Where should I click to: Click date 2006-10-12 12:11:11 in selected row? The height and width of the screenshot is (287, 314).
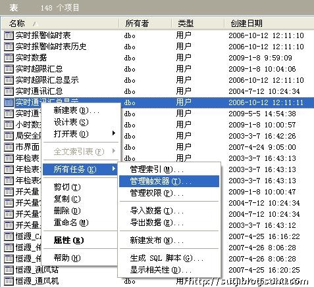266,102
